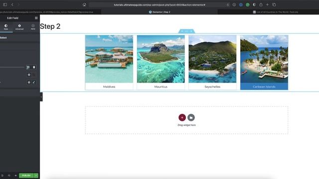Open a new browser tab with plus
319x179 pixels.
[x=267, y=4]
